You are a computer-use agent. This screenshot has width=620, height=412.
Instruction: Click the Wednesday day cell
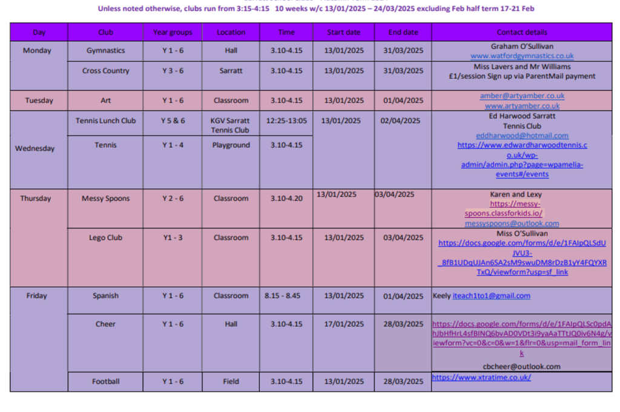[35, 148]
